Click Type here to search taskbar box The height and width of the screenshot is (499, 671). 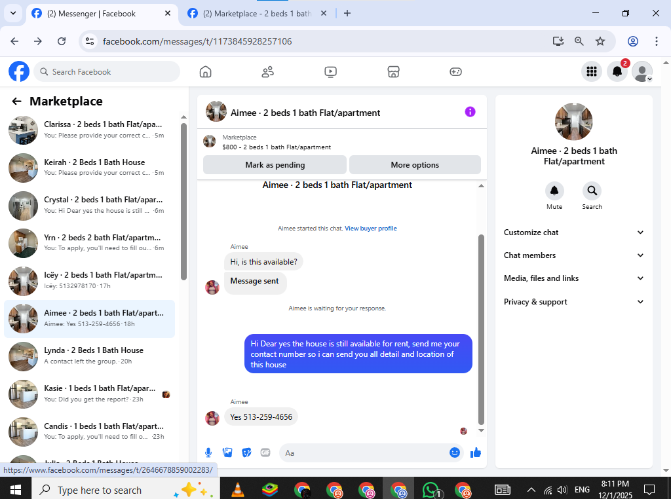[x=126, y=490]
